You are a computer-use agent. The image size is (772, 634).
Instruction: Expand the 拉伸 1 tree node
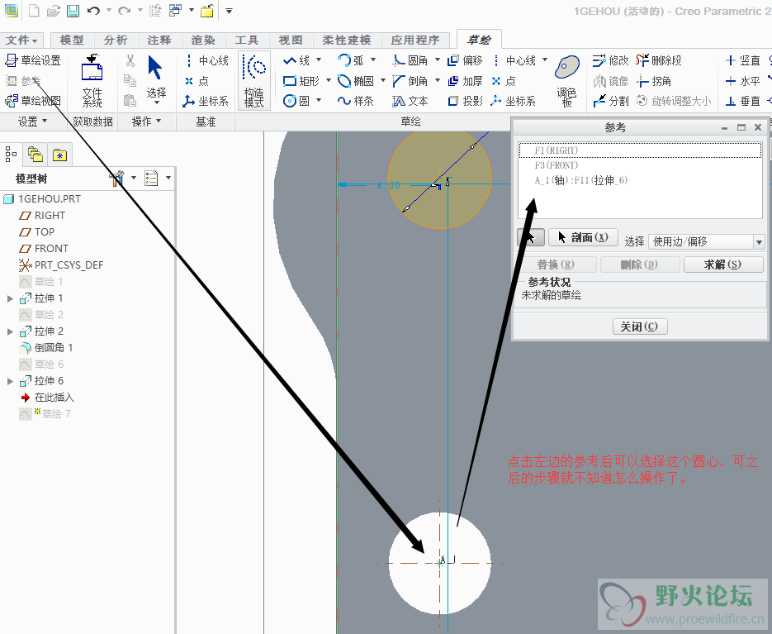[x=10, y=298]
